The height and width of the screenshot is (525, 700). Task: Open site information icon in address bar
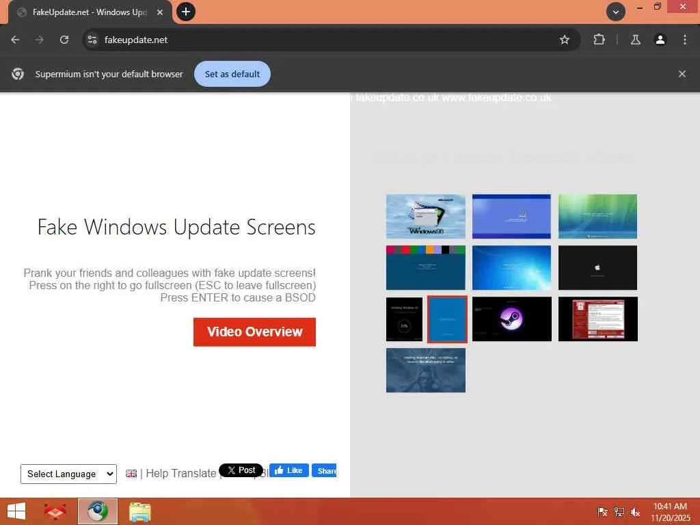[92, 40]
